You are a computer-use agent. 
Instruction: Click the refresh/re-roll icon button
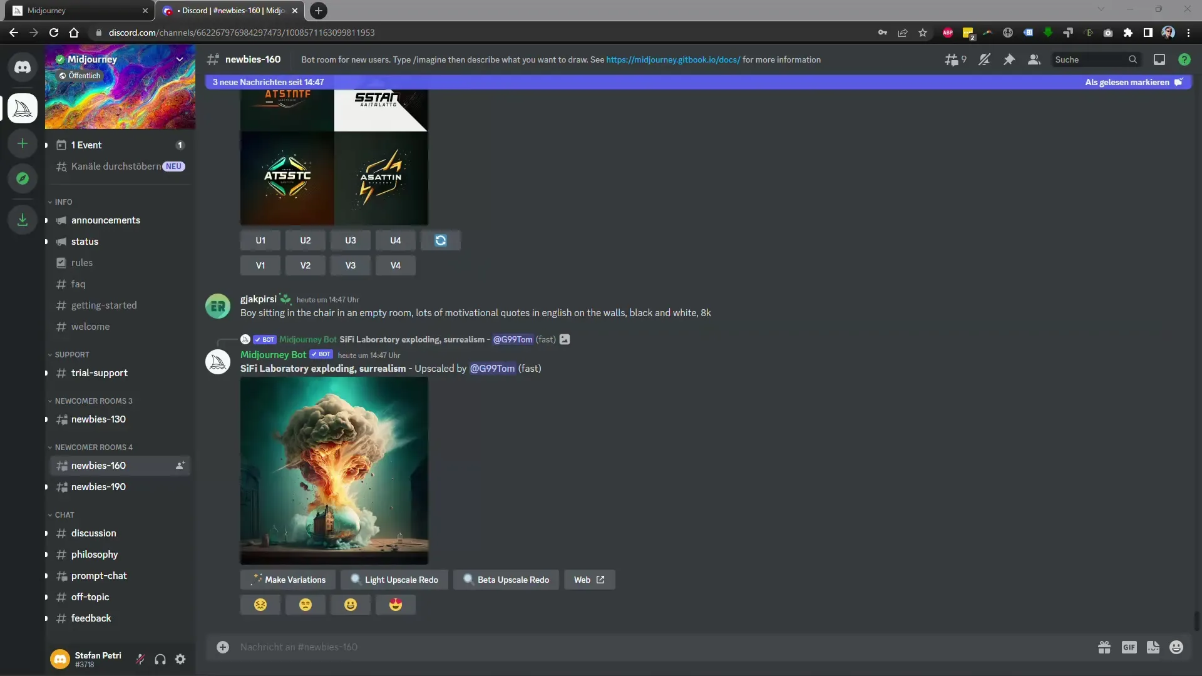tap(440, 239)
